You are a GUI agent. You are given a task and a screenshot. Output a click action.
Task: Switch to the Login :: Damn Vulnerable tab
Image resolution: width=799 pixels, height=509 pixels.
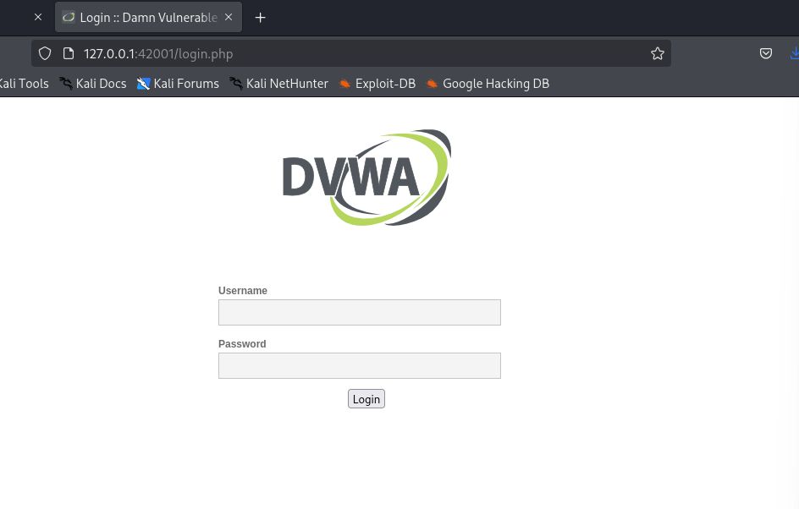coord(148,17)
